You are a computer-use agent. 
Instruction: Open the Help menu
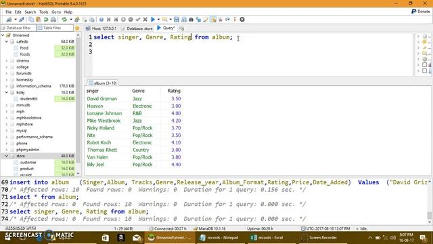click(x=68, y=12)
